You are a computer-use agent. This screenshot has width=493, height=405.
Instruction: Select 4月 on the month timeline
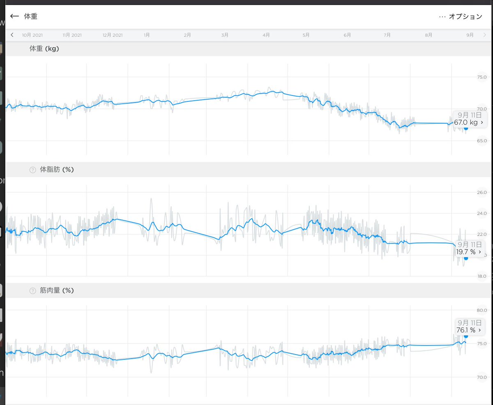(266, 35)
